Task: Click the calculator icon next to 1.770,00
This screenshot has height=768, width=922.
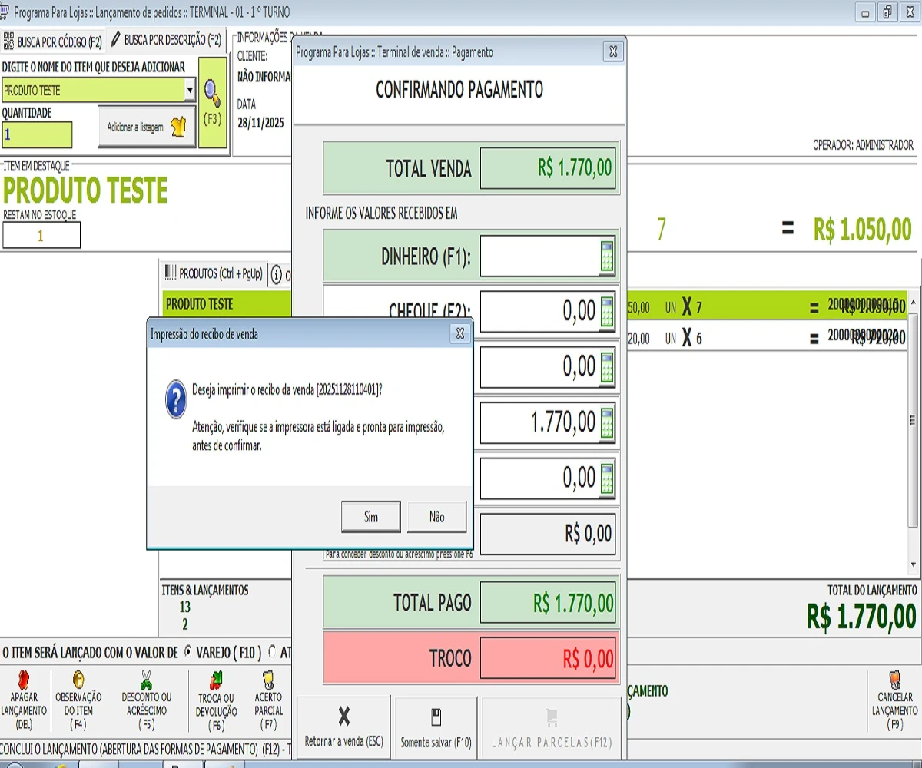Action: click(x=607, y=422)
